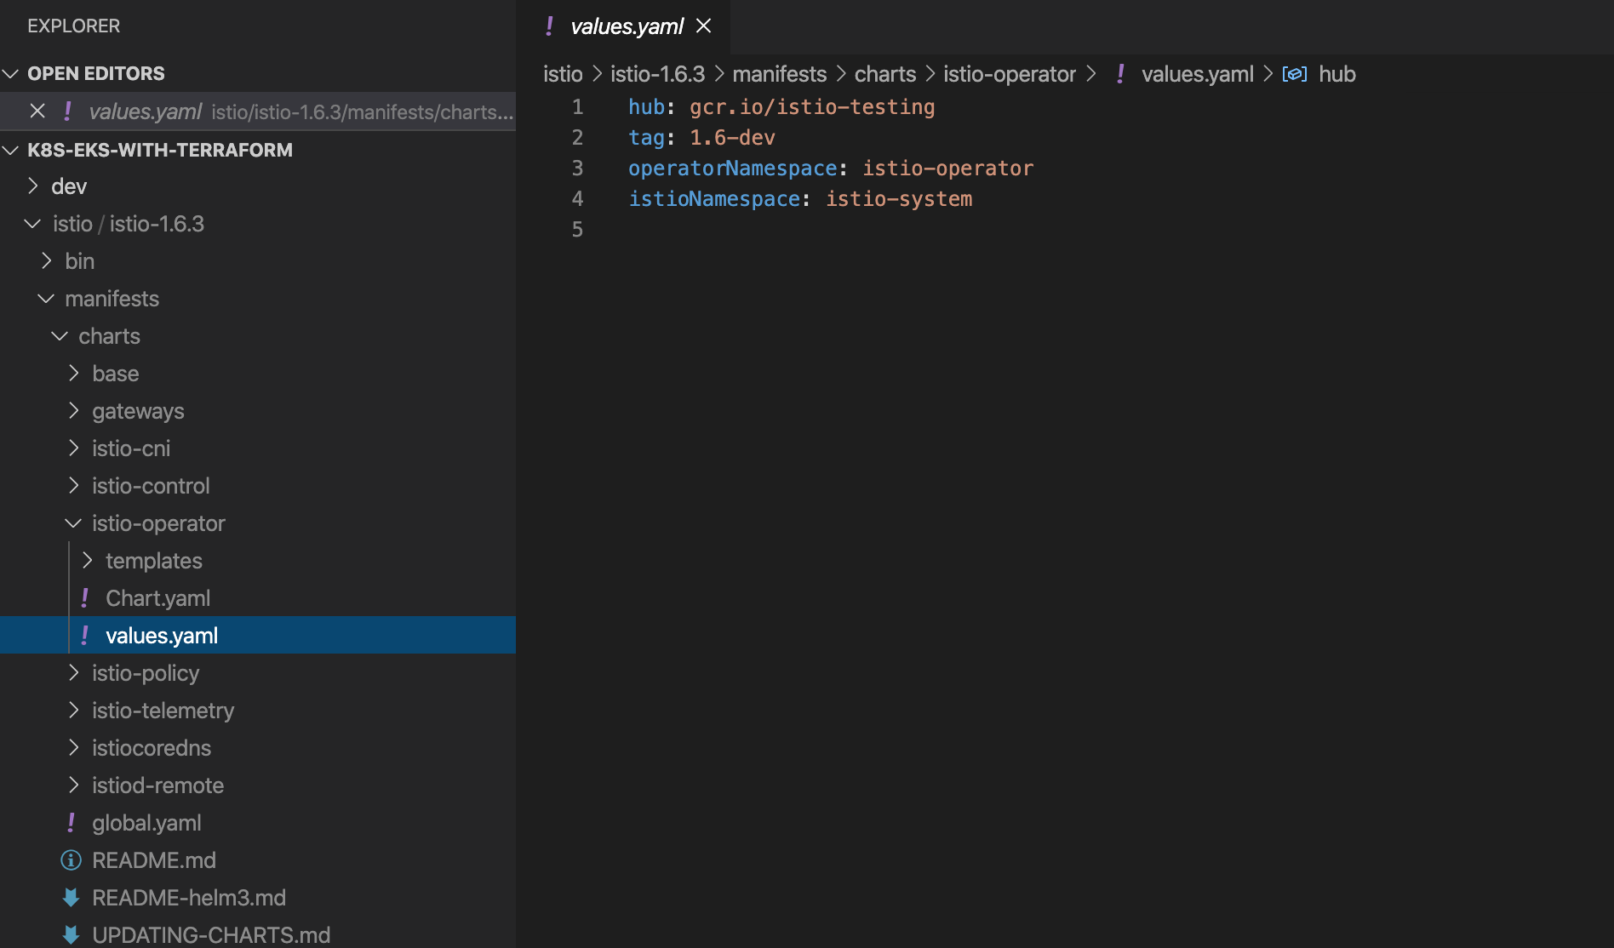
Task: Place cursor on empty line 5
Action: (766, 230)
